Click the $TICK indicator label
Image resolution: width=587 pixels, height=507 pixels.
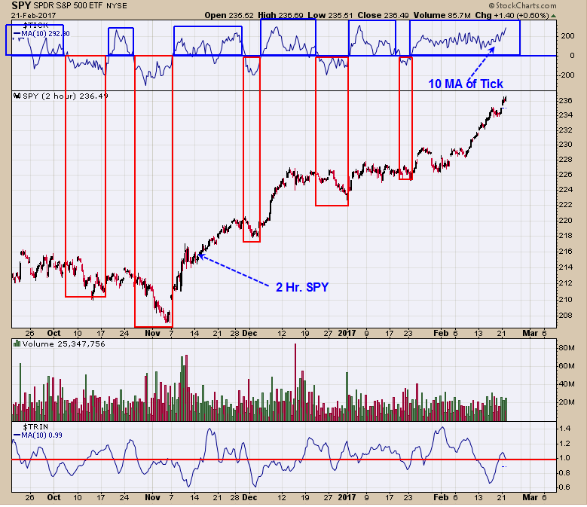pos(35,26)
